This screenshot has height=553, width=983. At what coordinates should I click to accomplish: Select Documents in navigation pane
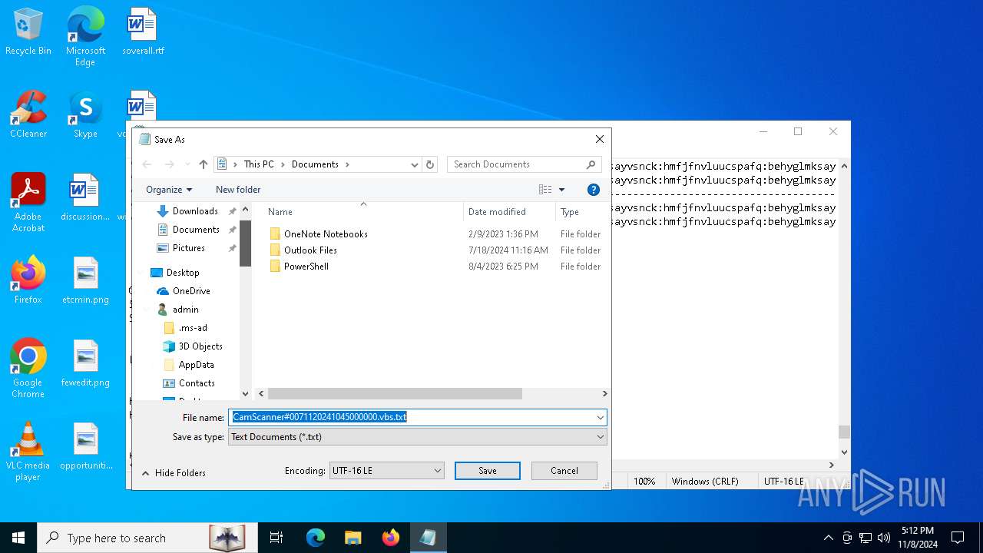(195, 230)
